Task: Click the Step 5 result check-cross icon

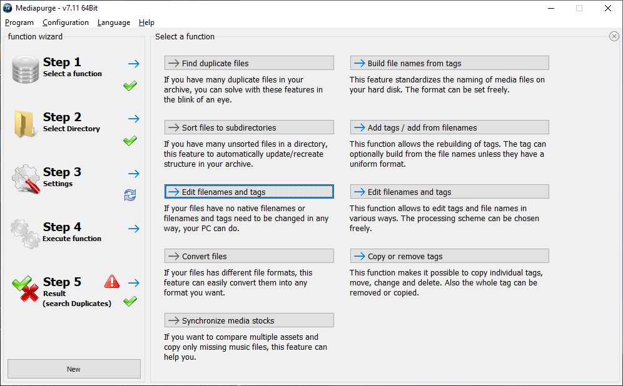Action: pyautogui.click(x=26, y=289)
